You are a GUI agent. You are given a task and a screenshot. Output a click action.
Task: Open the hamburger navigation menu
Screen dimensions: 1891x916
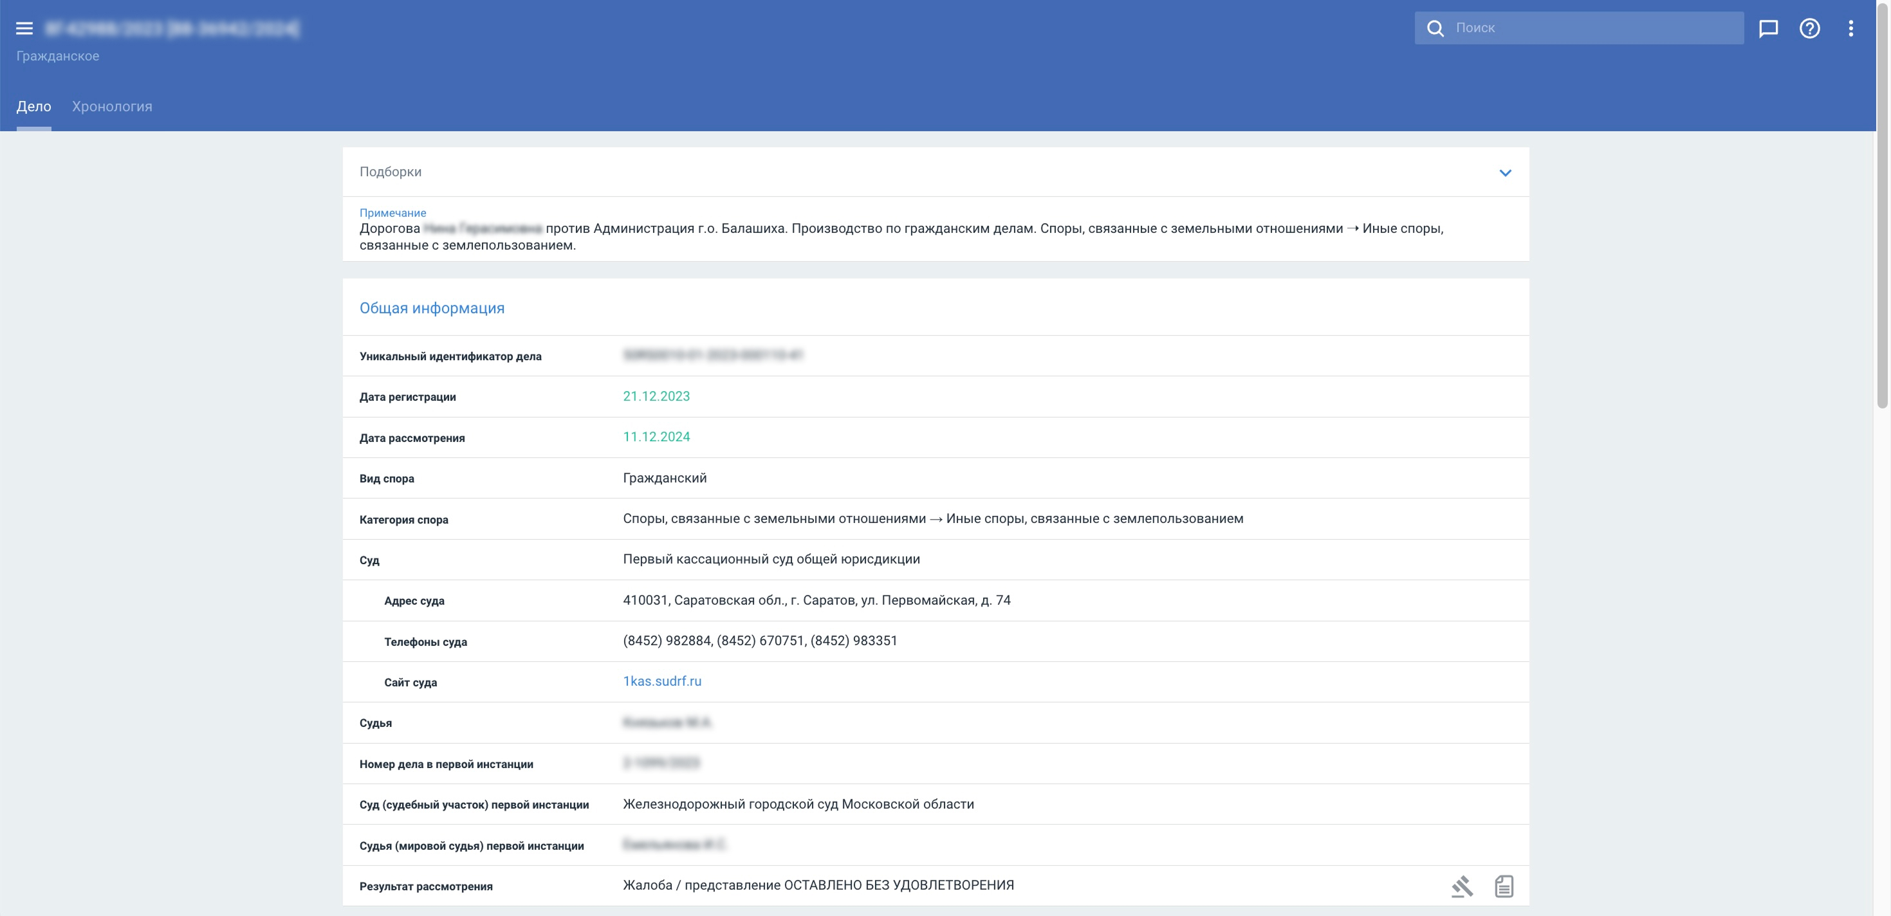point(24,28)
